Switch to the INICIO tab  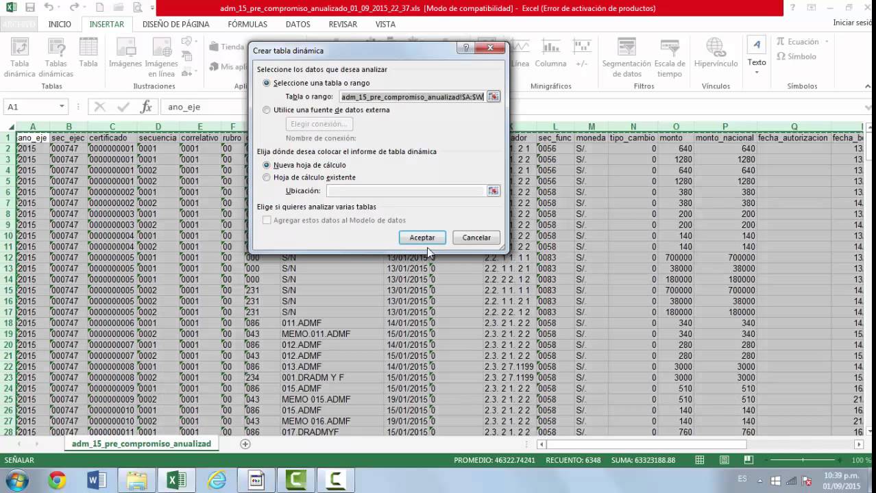click(60, 24)
